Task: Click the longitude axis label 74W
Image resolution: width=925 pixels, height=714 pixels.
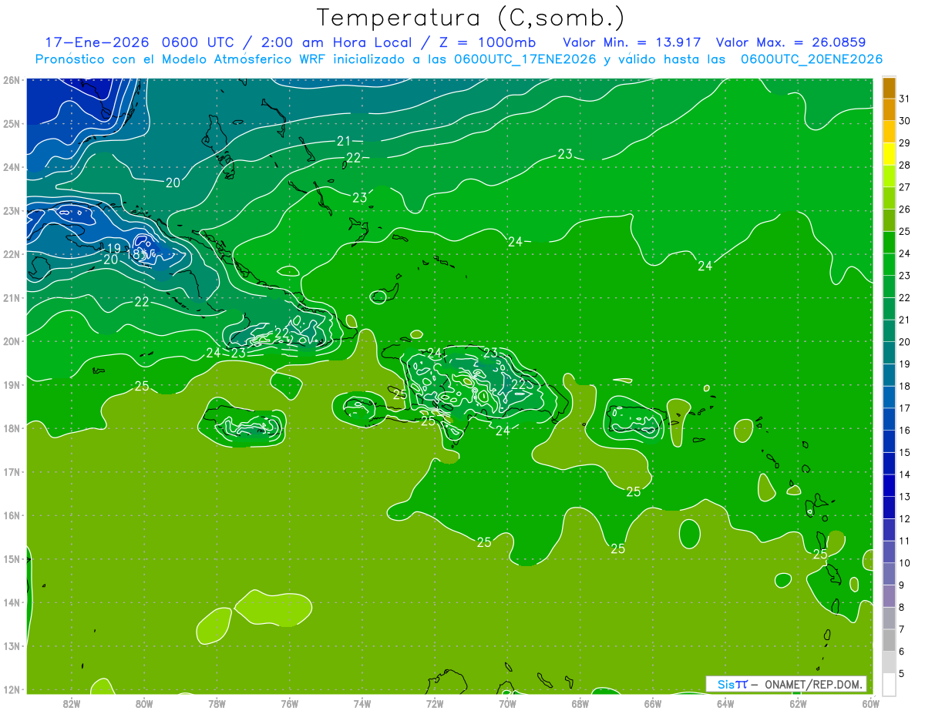Action: tap(362, 704)
